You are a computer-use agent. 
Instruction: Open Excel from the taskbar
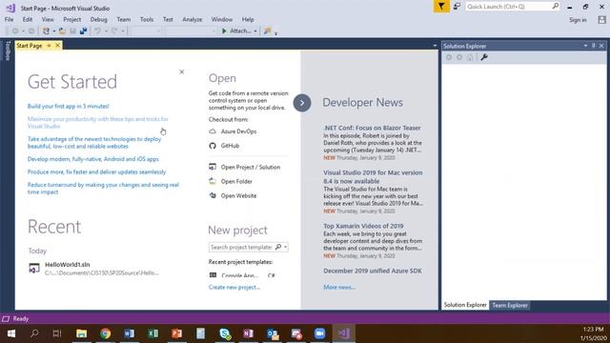(x=152, y=333)
